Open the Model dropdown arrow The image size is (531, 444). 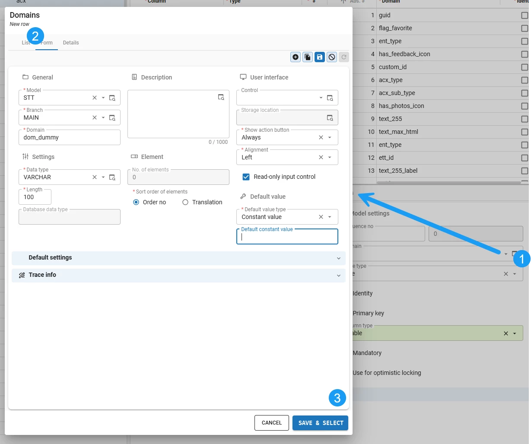103,98
